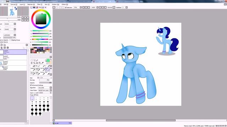Create a new layer folder
This screenshot has width=227, height=127.
click(x=5, y=45)
